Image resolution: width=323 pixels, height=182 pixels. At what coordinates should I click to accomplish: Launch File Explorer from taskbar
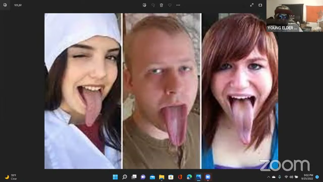(x=161, y=177)
